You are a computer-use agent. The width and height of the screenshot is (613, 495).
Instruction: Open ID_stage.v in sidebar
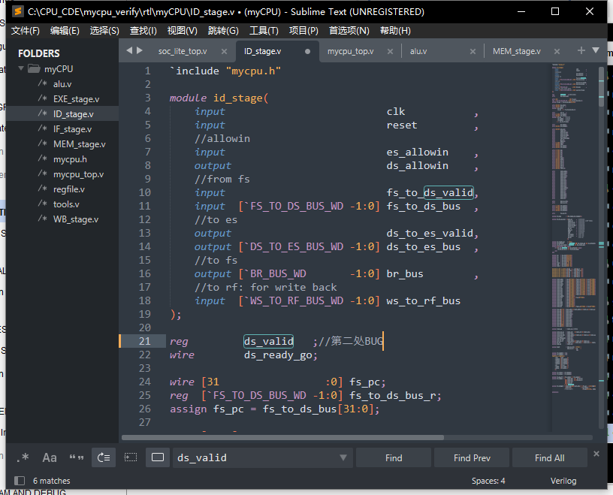[73, 113]
